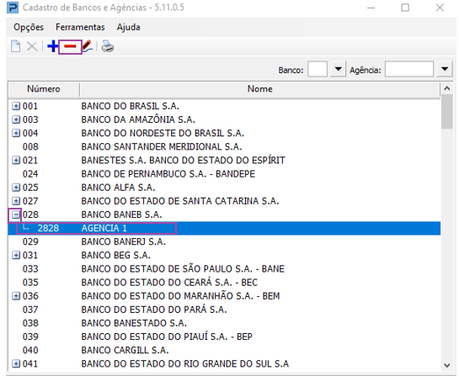Viewport: 459px width, 376px height.
Task: Click the grey X cancel toolbar icon
Action: pyautogui.click(x=32, y=46)
